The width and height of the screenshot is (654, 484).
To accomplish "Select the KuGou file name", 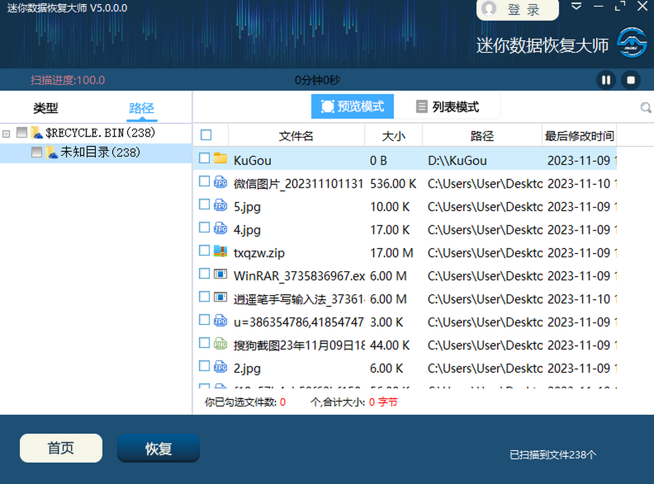I will [x=252, y=161].
